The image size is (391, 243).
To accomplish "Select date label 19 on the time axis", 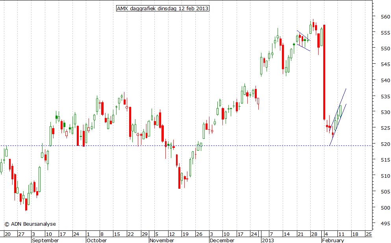I will 185,234.
